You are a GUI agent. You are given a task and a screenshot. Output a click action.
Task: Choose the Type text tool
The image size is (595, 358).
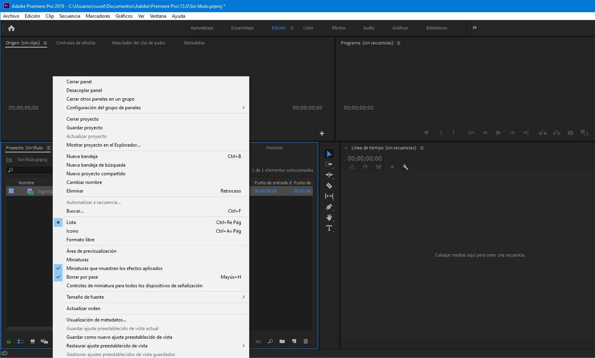tap(329, 228)
